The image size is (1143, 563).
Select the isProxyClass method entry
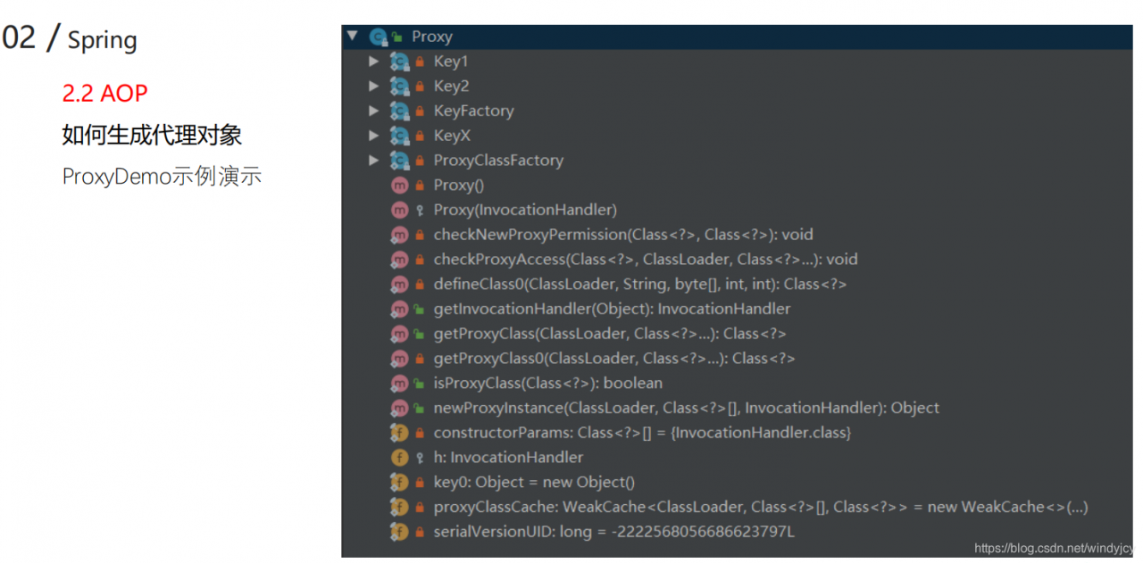(x=547, y=384)
